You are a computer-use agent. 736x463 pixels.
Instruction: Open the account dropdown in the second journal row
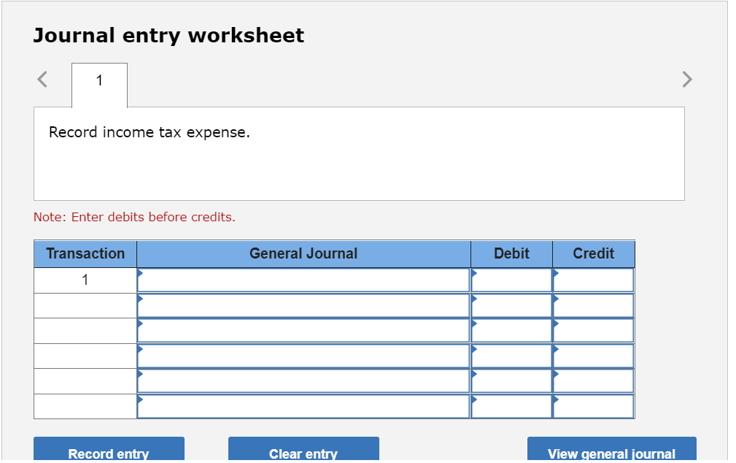303,305
